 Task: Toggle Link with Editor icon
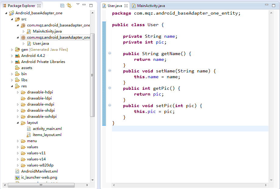coord(69,5)
